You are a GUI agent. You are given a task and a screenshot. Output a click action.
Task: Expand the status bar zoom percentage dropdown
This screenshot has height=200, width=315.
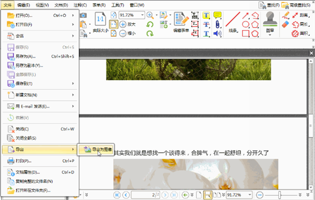[250, 195]
